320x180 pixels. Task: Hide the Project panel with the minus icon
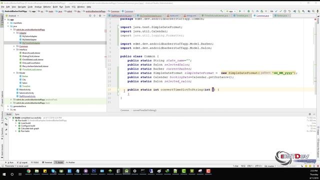[104, 15]
